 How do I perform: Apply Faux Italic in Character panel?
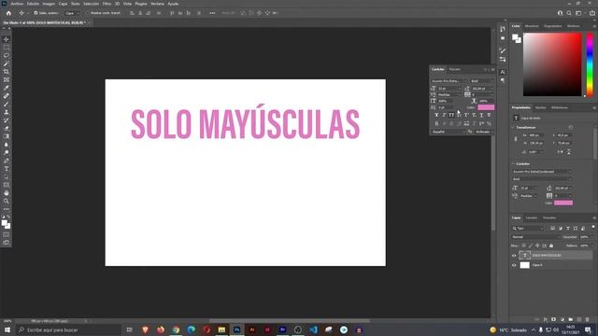coord(444,115)
